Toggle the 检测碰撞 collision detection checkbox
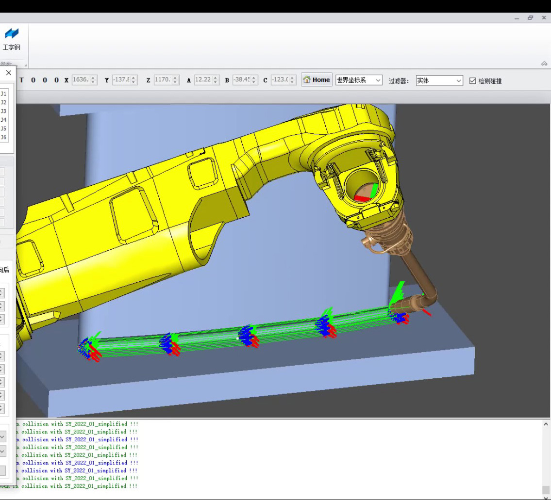The height and width of the screenshot is (500, 551). click(473, 81)
